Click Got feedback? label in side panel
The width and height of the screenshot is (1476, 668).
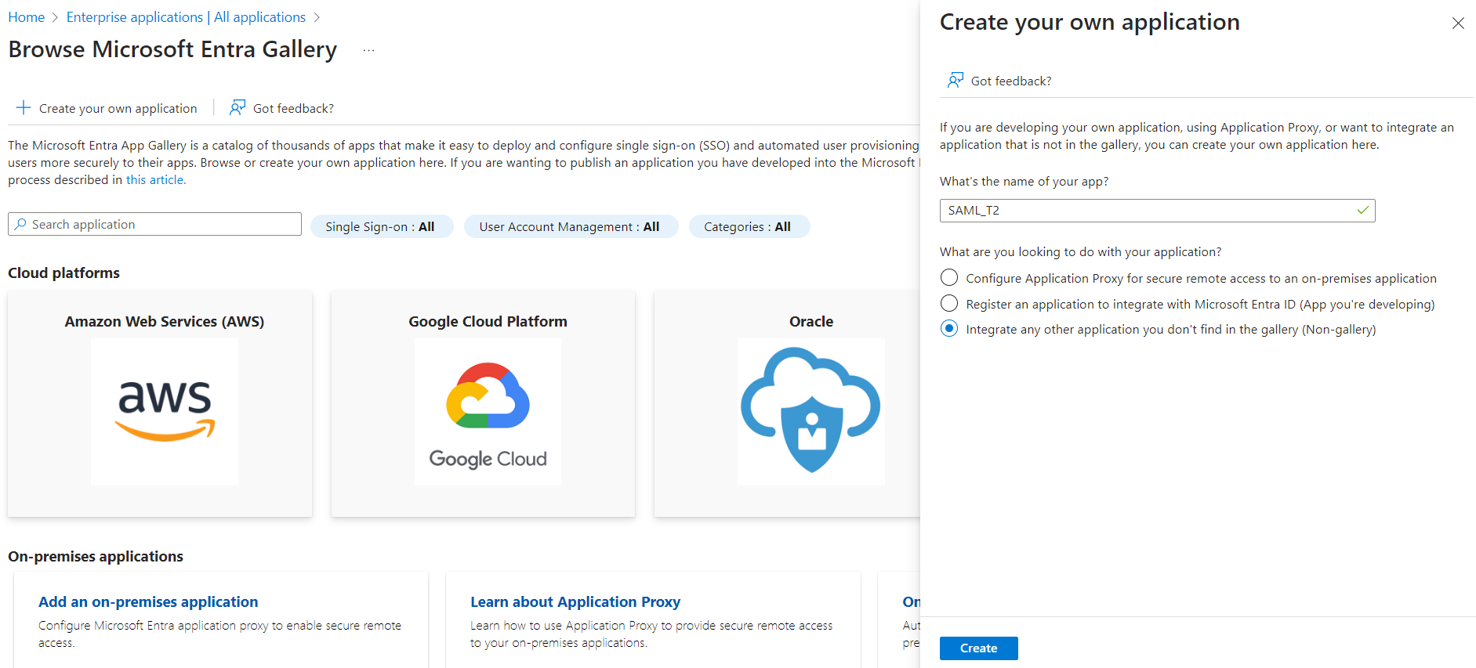click(x=1011, y=81)
